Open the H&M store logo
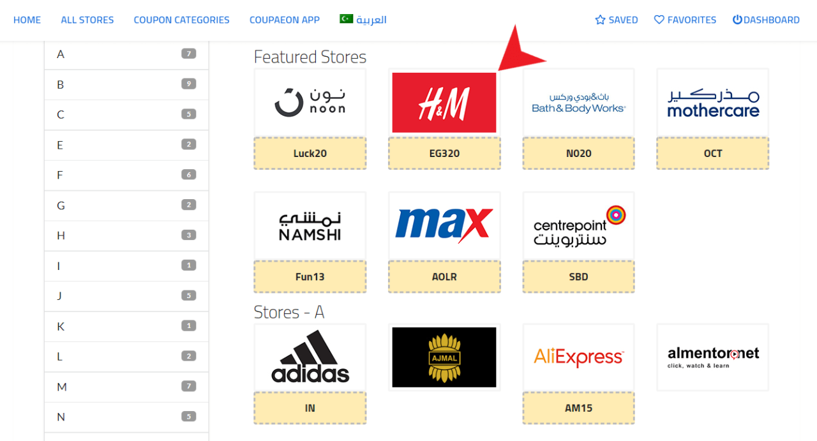The image size is (817, 441). click(444, 102)
